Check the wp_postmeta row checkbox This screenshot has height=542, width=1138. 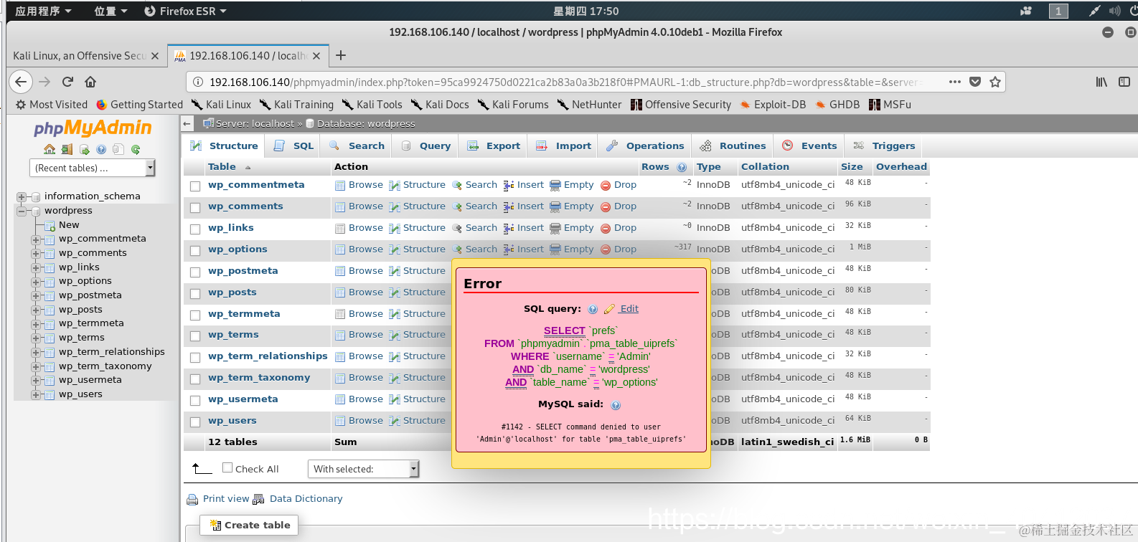click(x=195, y=272)
